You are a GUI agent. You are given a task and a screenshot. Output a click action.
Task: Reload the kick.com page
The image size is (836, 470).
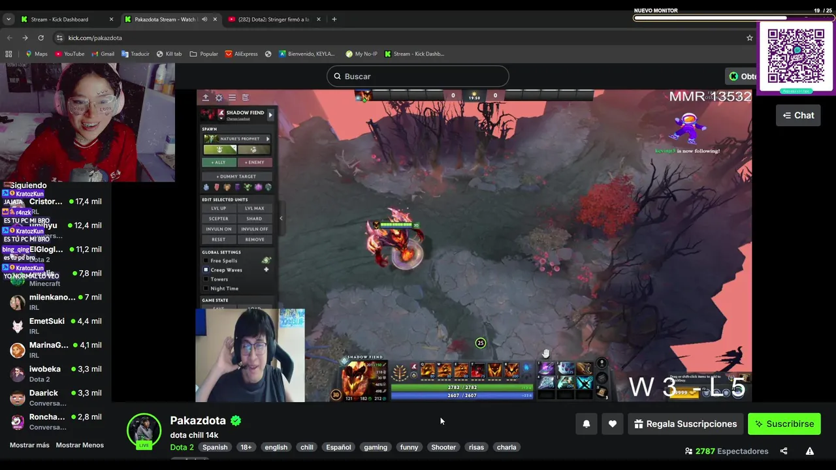click(40, 38)
